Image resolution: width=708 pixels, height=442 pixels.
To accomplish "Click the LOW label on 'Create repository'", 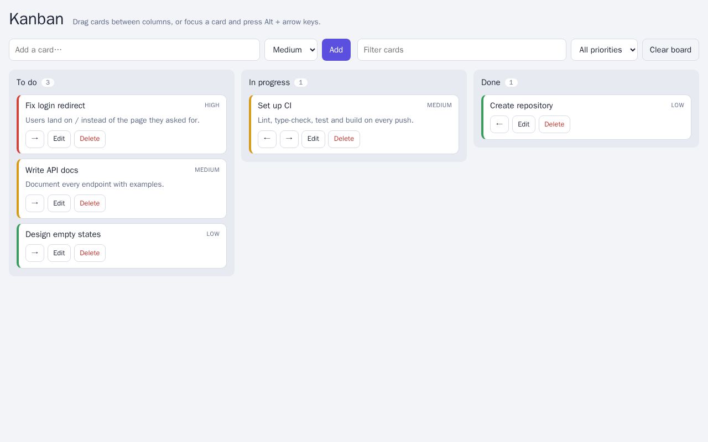I will point(678,105).
